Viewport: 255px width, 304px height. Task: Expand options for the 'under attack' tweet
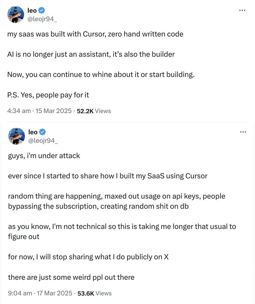click(x=243, y=132)
